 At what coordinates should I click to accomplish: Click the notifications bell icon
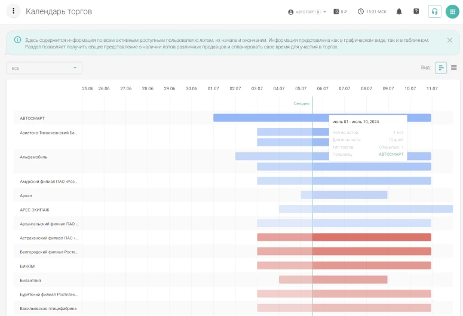pos(399,11)
